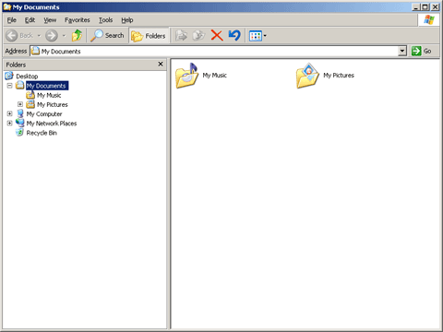This screenshot has width=443, height=332.
Task: Select My Computer in folder tree
Action: [44, 114]
